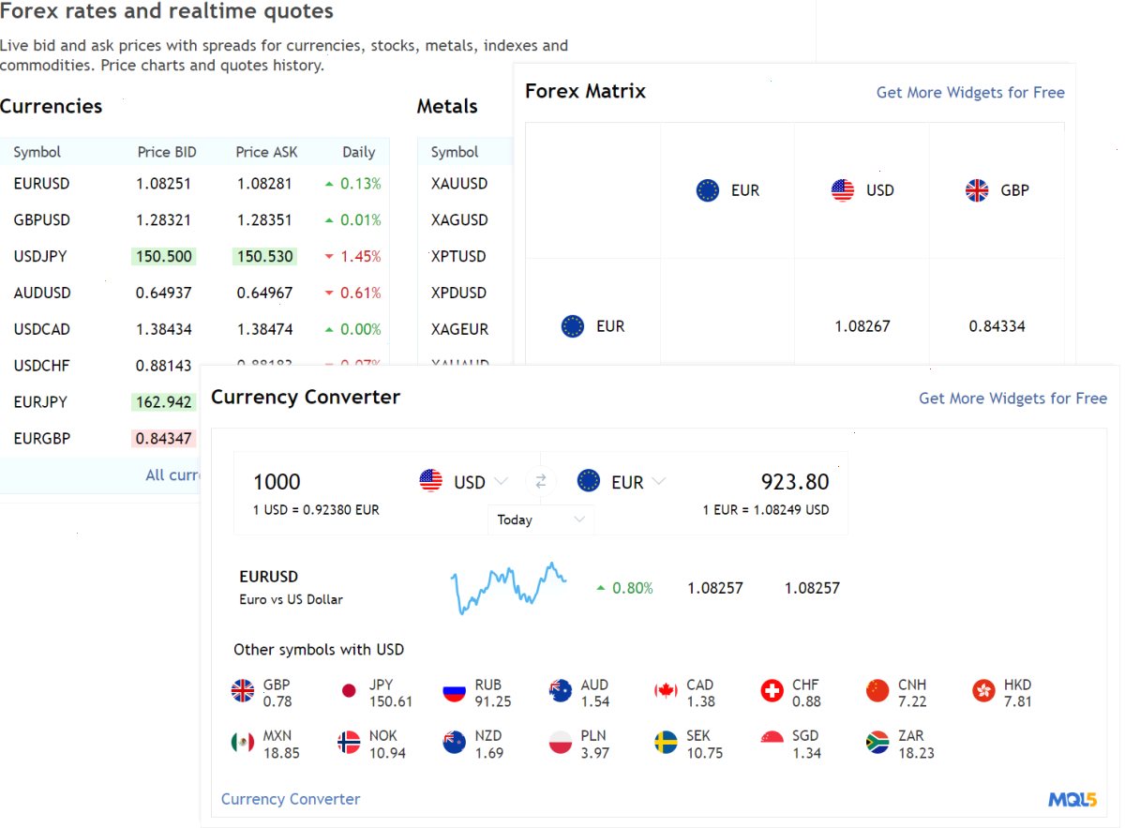Follow the Currency Converter footer link
This screenshot has width=1125, height=828.
[291, 799]
